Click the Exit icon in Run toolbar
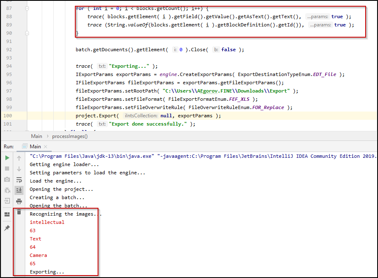The height and width of the screenshot is (278, 378). click(x=7, y=201)
